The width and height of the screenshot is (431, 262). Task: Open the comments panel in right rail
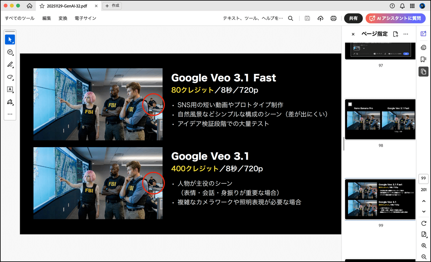423,47
